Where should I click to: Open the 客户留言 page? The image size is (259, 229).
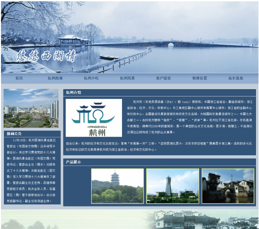coord(163,78)
